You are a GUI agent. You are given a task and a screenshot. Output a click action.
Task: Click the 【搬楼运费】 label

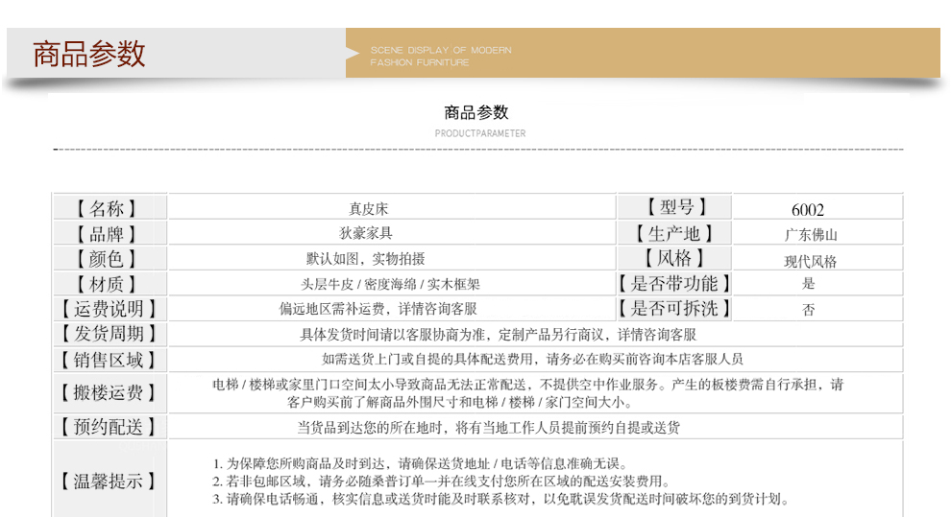point(108,393)
